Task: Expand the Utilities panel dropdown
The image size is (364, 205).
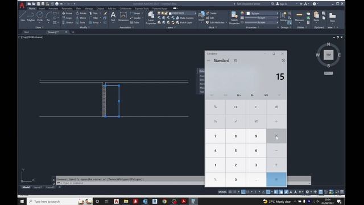Action: 301,27
